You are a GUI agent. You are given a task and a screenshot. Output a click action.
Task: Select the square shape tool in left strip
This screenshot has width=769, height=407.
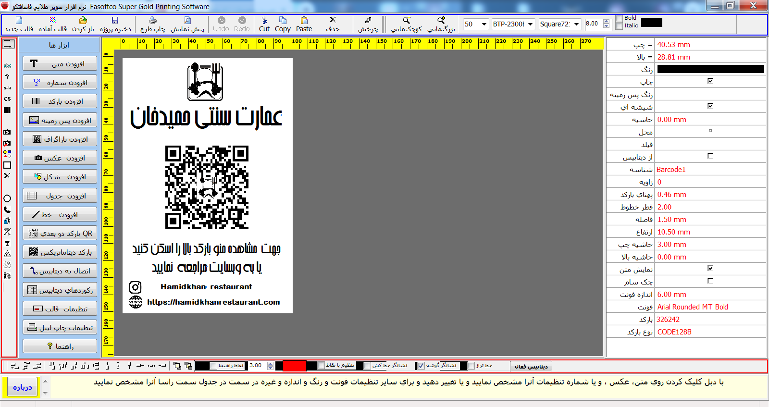point(7,165)
